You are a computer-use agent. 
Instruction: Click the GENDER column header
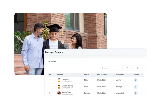[87, 75]
